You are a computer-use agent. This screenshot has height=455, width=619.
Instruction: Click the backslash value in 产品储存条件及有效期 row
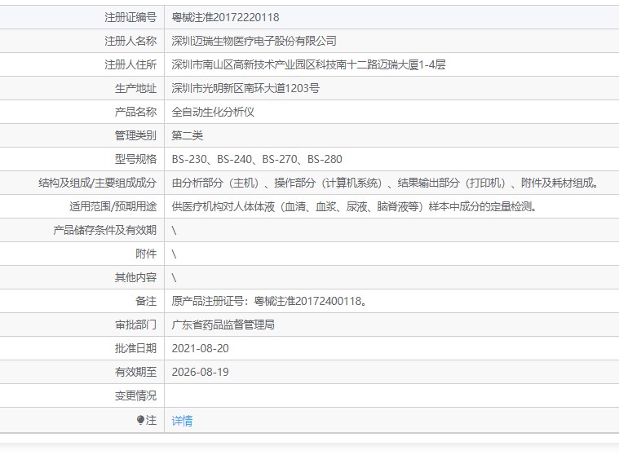click(174, 231)
